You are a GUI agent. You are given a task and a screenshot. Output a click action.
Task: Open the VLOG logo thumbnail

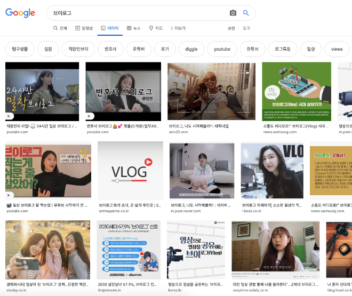pos(131,171)
